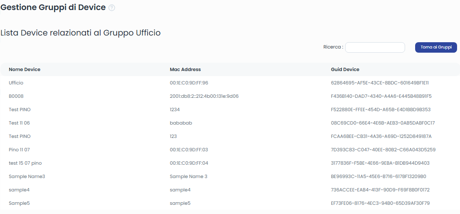Image resolution: width=460 pixels, height=214 pixels.
Task: Select GUID F522880E-FFEE-454D-A65B-E4D1BBD9B353
Action: pos(381,110)
